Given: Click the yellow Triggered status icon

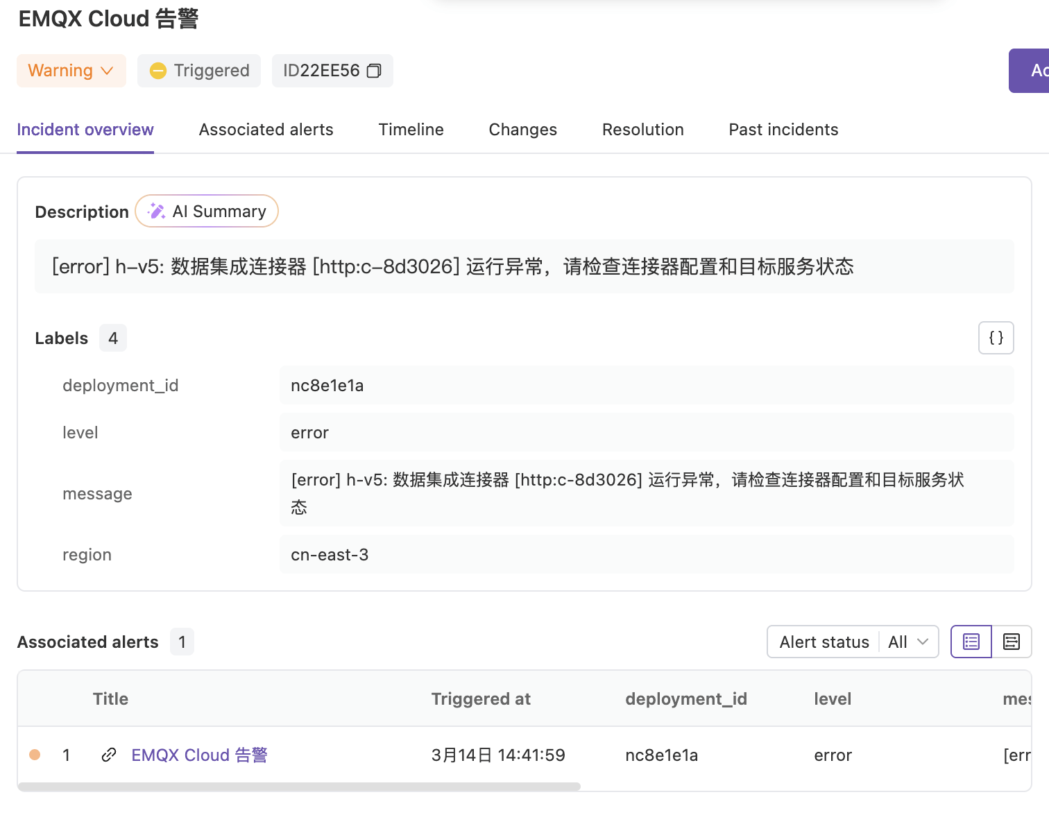Looking at the screenshot, I should coord(158,71).
